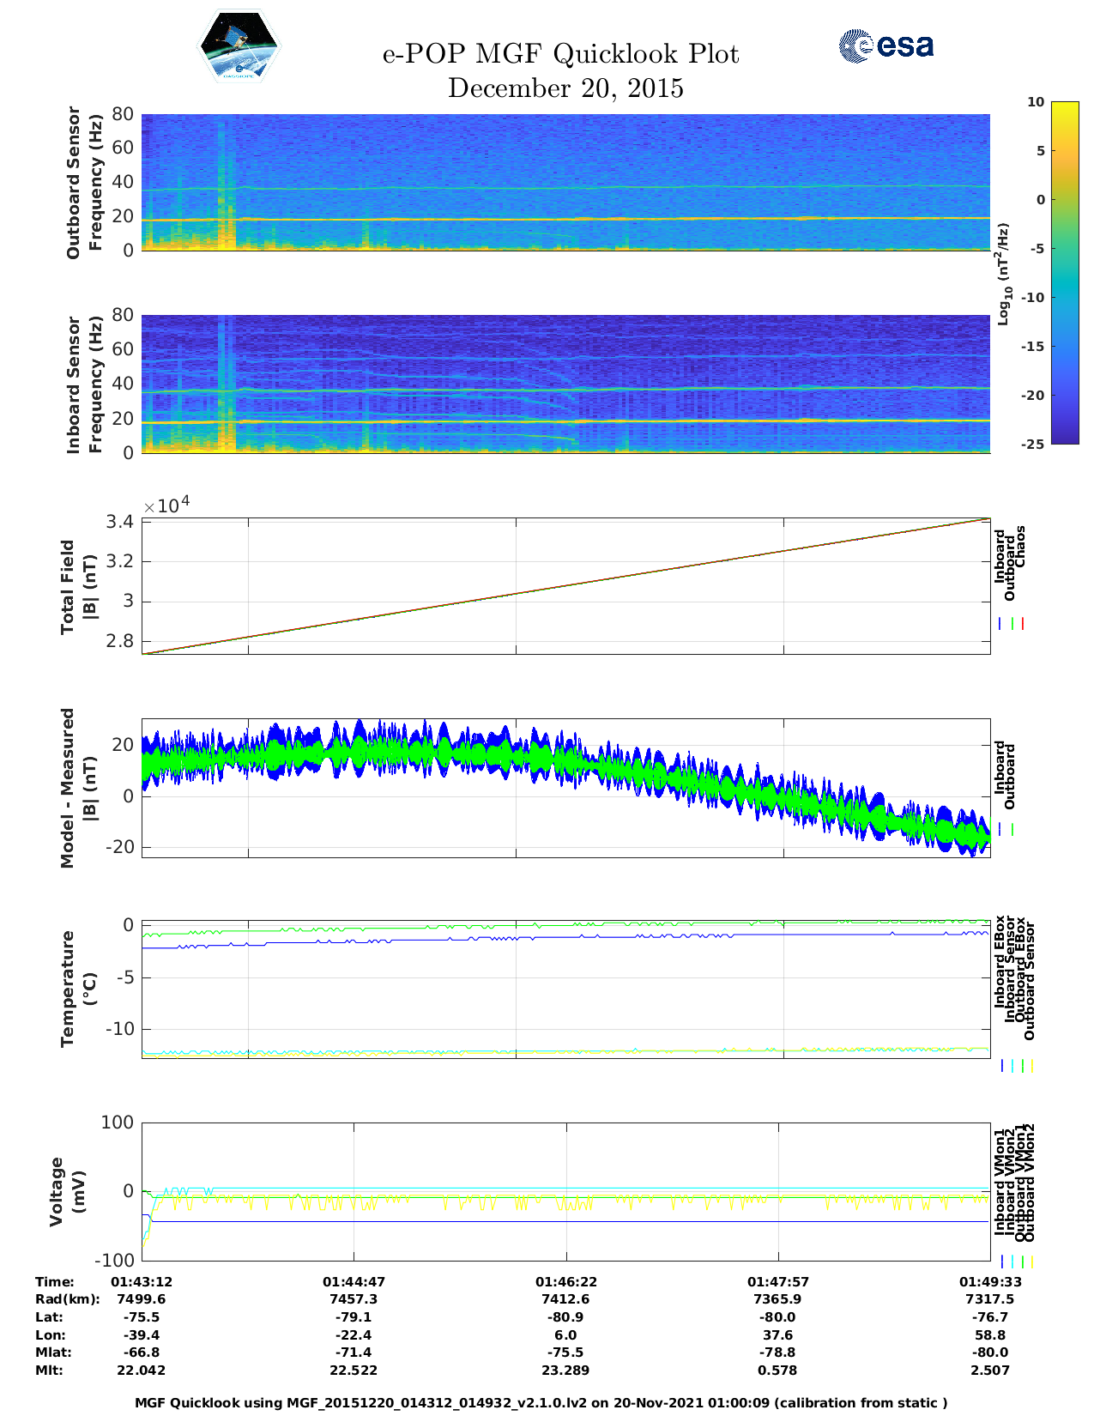Click the CASSIOPE hexagon satellite logo

tap(239, 46)
